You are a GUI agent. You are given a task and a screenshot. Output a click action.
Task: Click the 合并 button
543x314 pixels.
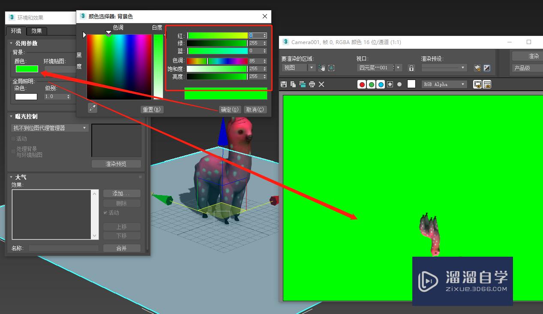tap(122, 248)
